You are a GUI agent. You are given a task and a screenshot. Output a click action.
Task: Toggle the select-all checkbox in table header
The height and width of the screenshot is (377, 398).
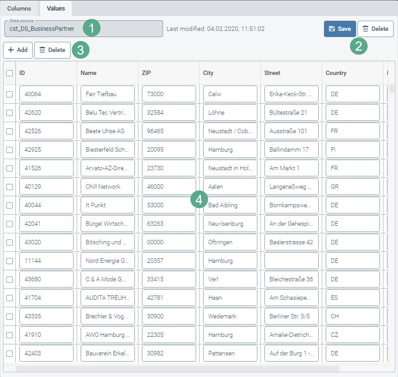[x=9, y=73]
